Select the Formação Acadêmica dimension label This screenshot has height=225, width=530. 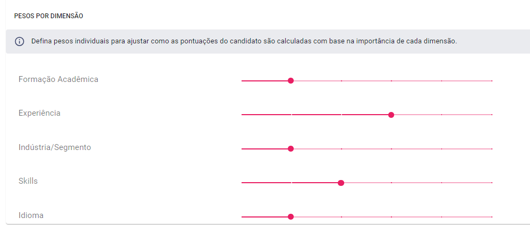[x=59, y=79]
